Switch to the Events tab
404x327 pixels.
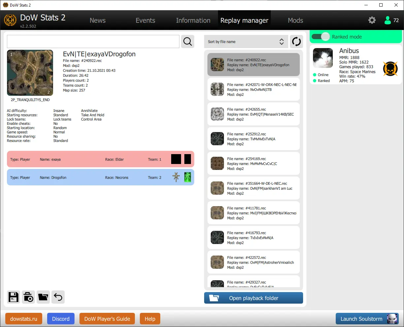click(145, 20)
